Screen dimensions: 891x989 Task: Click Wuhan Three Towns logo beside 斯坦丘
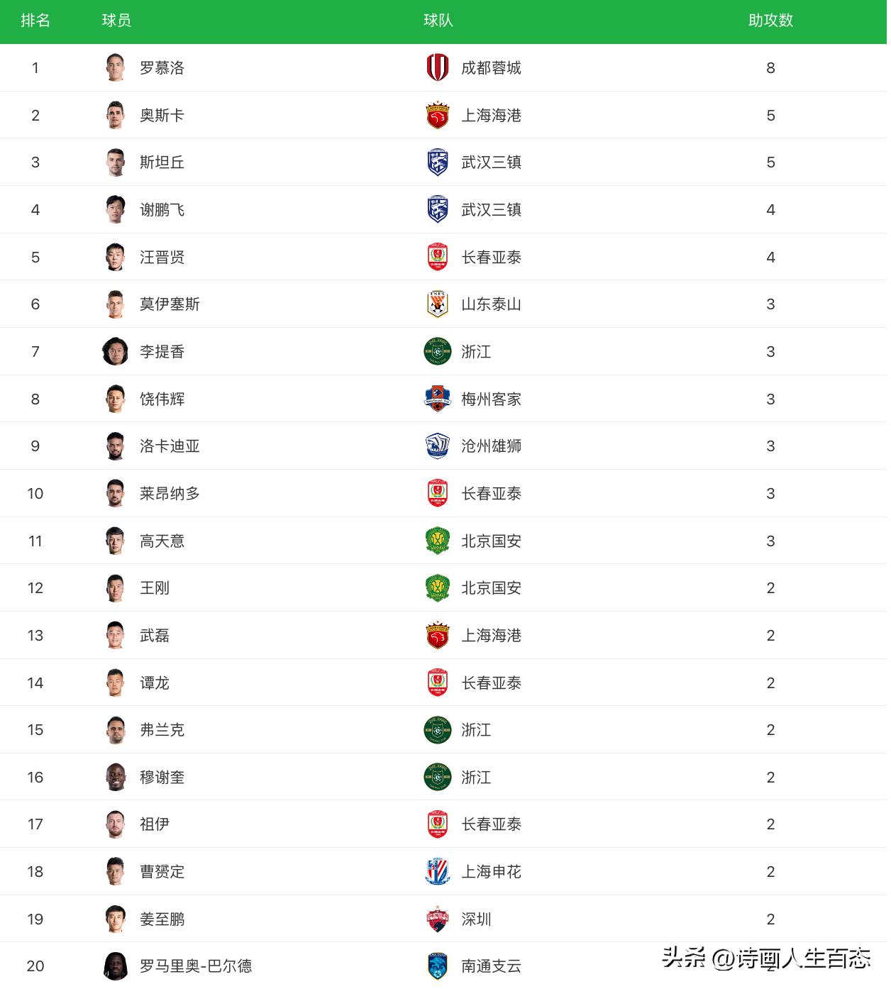pyautogui.click(x=438, y=162)
